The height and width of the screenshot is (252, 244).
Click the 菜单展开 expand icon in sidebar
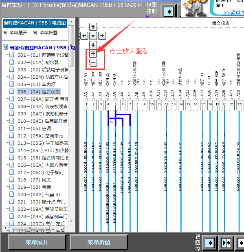[x=5, y=33]
